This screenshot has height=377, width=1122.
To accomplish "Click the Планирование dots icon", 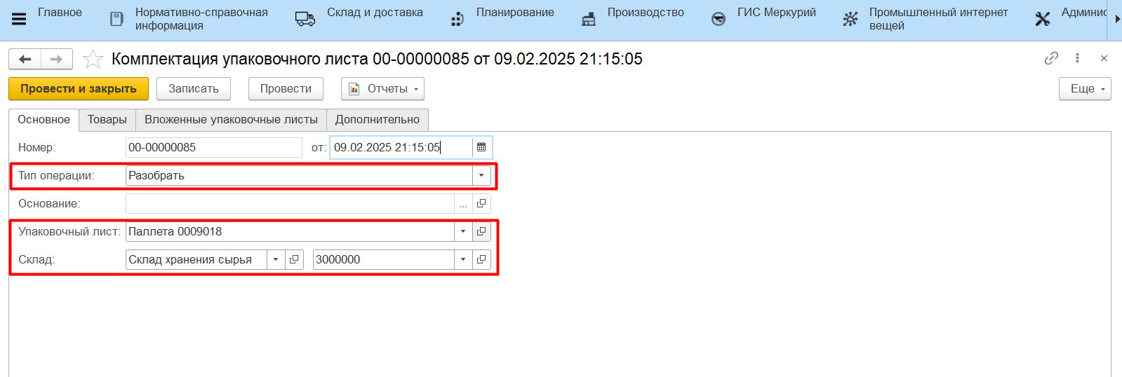I will 458,19.
